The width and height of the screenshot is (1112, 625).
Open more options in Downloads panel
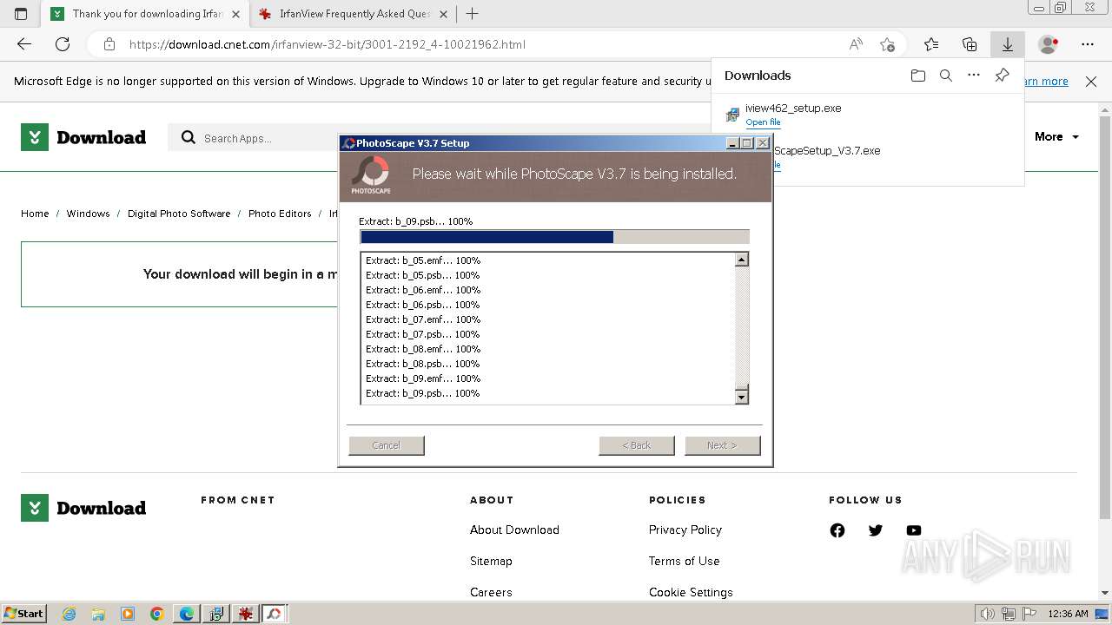coord(974,76)
